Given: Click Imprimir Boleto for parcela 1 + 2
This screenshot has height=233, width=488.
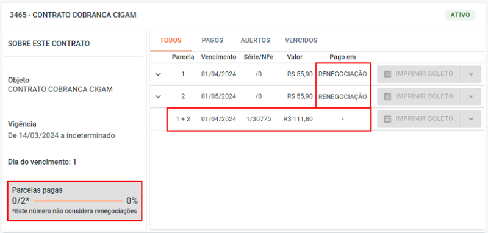Looking at the screenshot, I should click(x=418, y=119).
